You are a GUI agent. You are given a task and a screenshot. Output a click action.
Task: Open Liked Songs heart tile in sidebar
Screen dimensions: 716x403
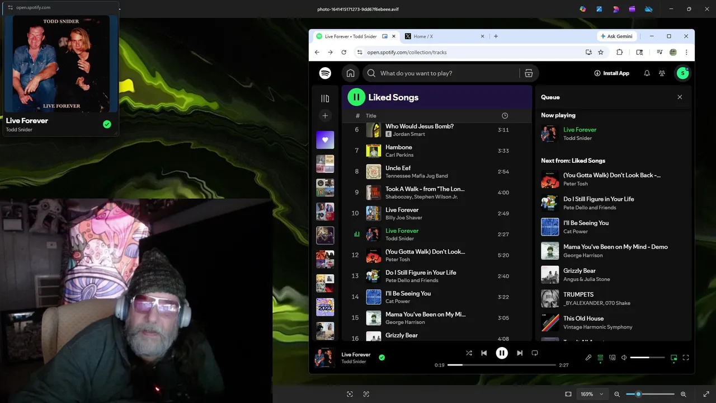coord(325,140)
